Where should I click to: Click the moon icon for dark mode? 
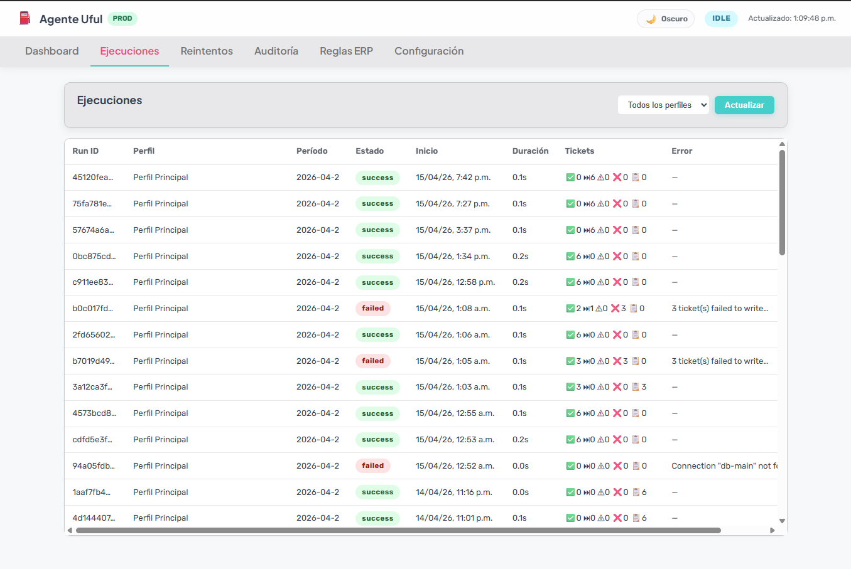(x=651, y=19)
